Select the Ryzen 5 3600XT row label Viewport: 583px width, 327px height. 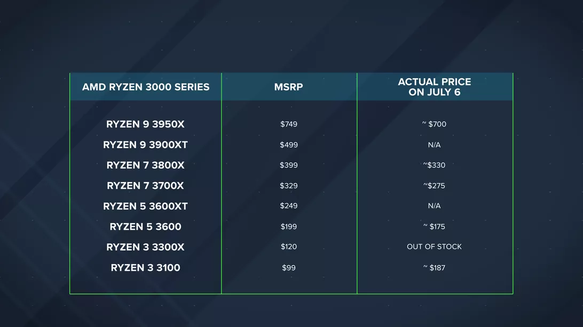coord(145,206)
